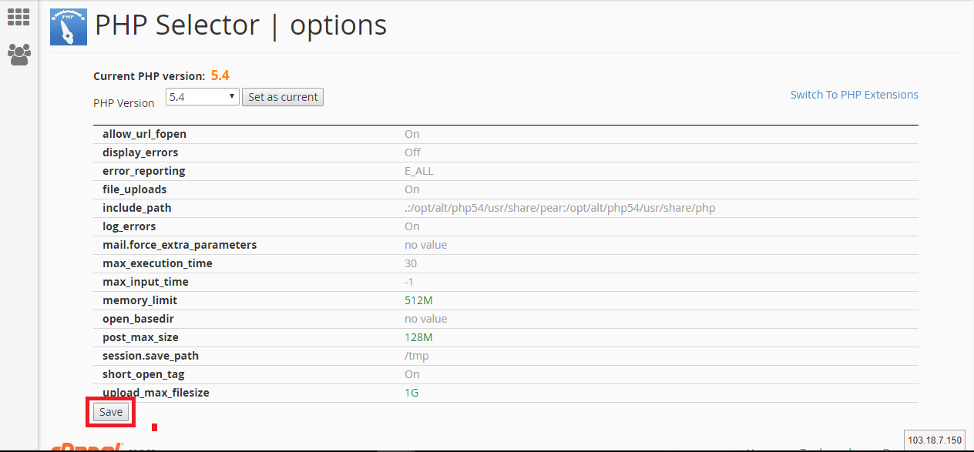This screenshot has height=452, width=974.
Task: Edit the allow_url_fopen value On
Action: click(412, 134)
